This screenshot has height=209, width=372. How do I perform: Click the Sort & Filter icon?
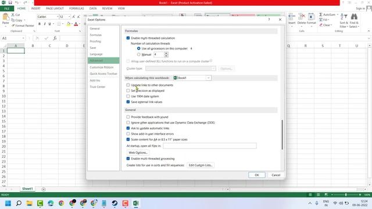[x=344, y=17]
